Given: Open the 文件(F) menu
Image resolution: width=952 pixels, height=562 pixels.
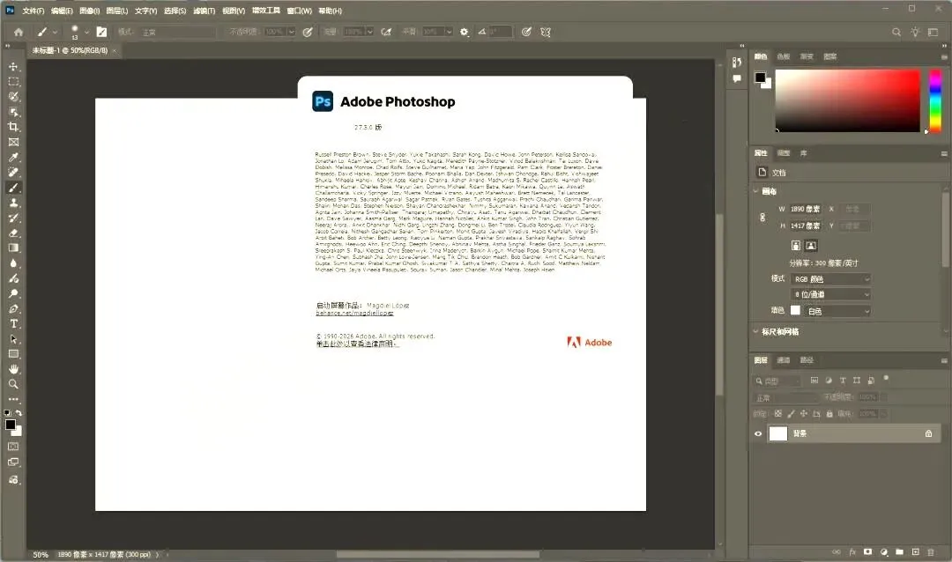Looking at the screenshot, I should [x=33, y=11].
